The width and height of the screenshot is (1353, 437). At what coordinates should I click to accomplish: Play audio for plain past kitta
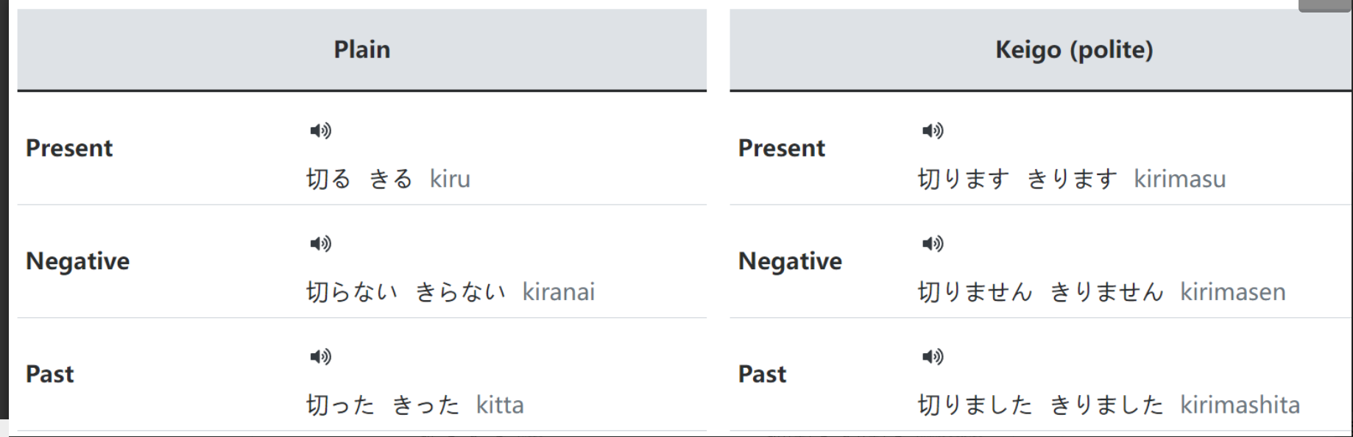pyautogui.click(x=320, y=357)
